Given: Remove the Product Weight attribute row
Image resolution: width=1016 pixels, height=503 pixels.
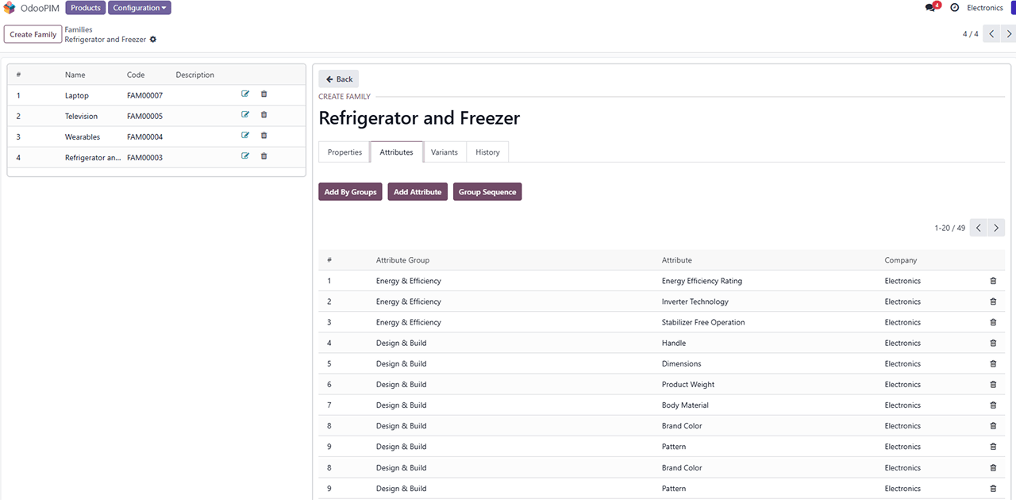Looking at the screenshot, I should tap(993, 384).
